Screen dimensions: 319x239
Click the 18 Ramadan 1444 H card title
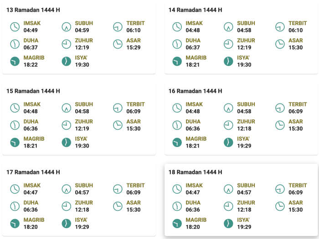195,172
